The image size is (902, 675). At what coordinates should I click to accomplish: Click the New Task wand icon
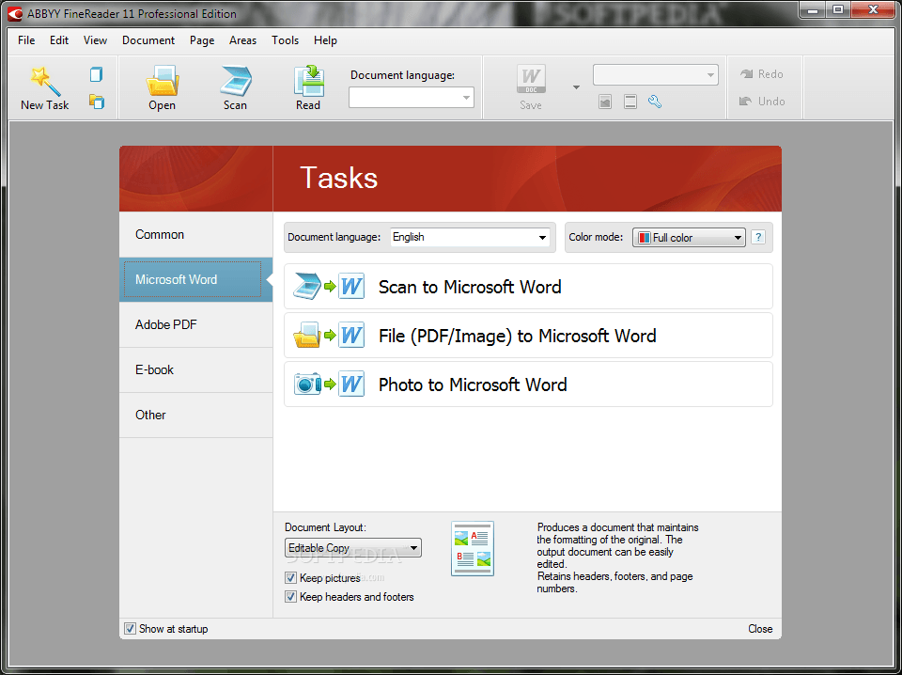pos(44,82)
